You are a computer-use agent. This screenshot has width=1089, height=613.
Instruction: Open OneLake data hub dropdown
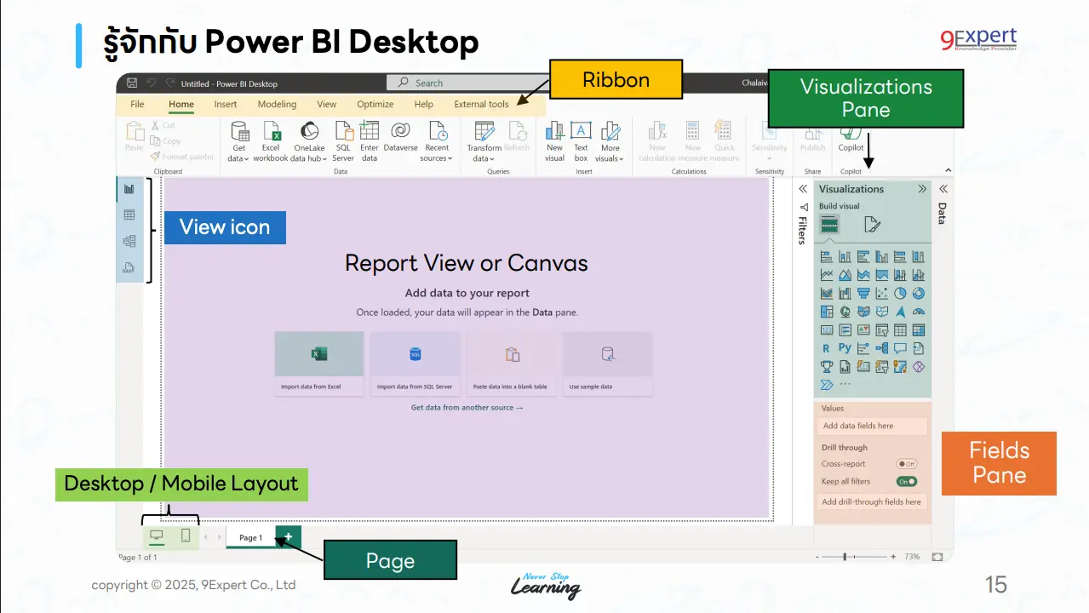(x=309, y=141)
